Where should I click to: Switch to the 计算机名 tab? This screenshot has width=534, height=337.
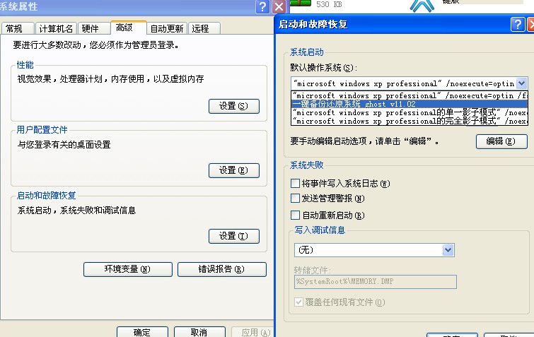click(56, 28)
